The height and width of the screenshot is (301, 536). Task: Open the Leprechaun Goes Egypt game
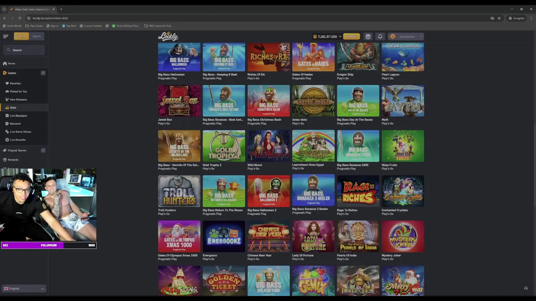click(313, 146)
